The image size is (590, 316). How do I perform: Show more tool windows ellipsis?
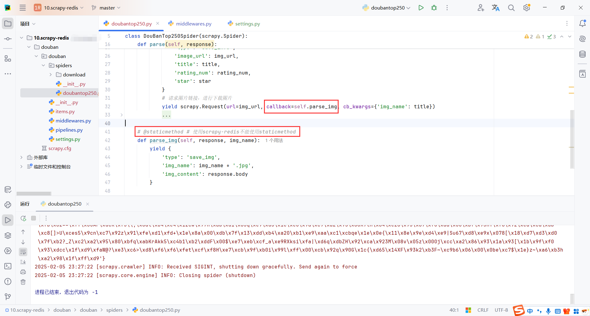8,74
